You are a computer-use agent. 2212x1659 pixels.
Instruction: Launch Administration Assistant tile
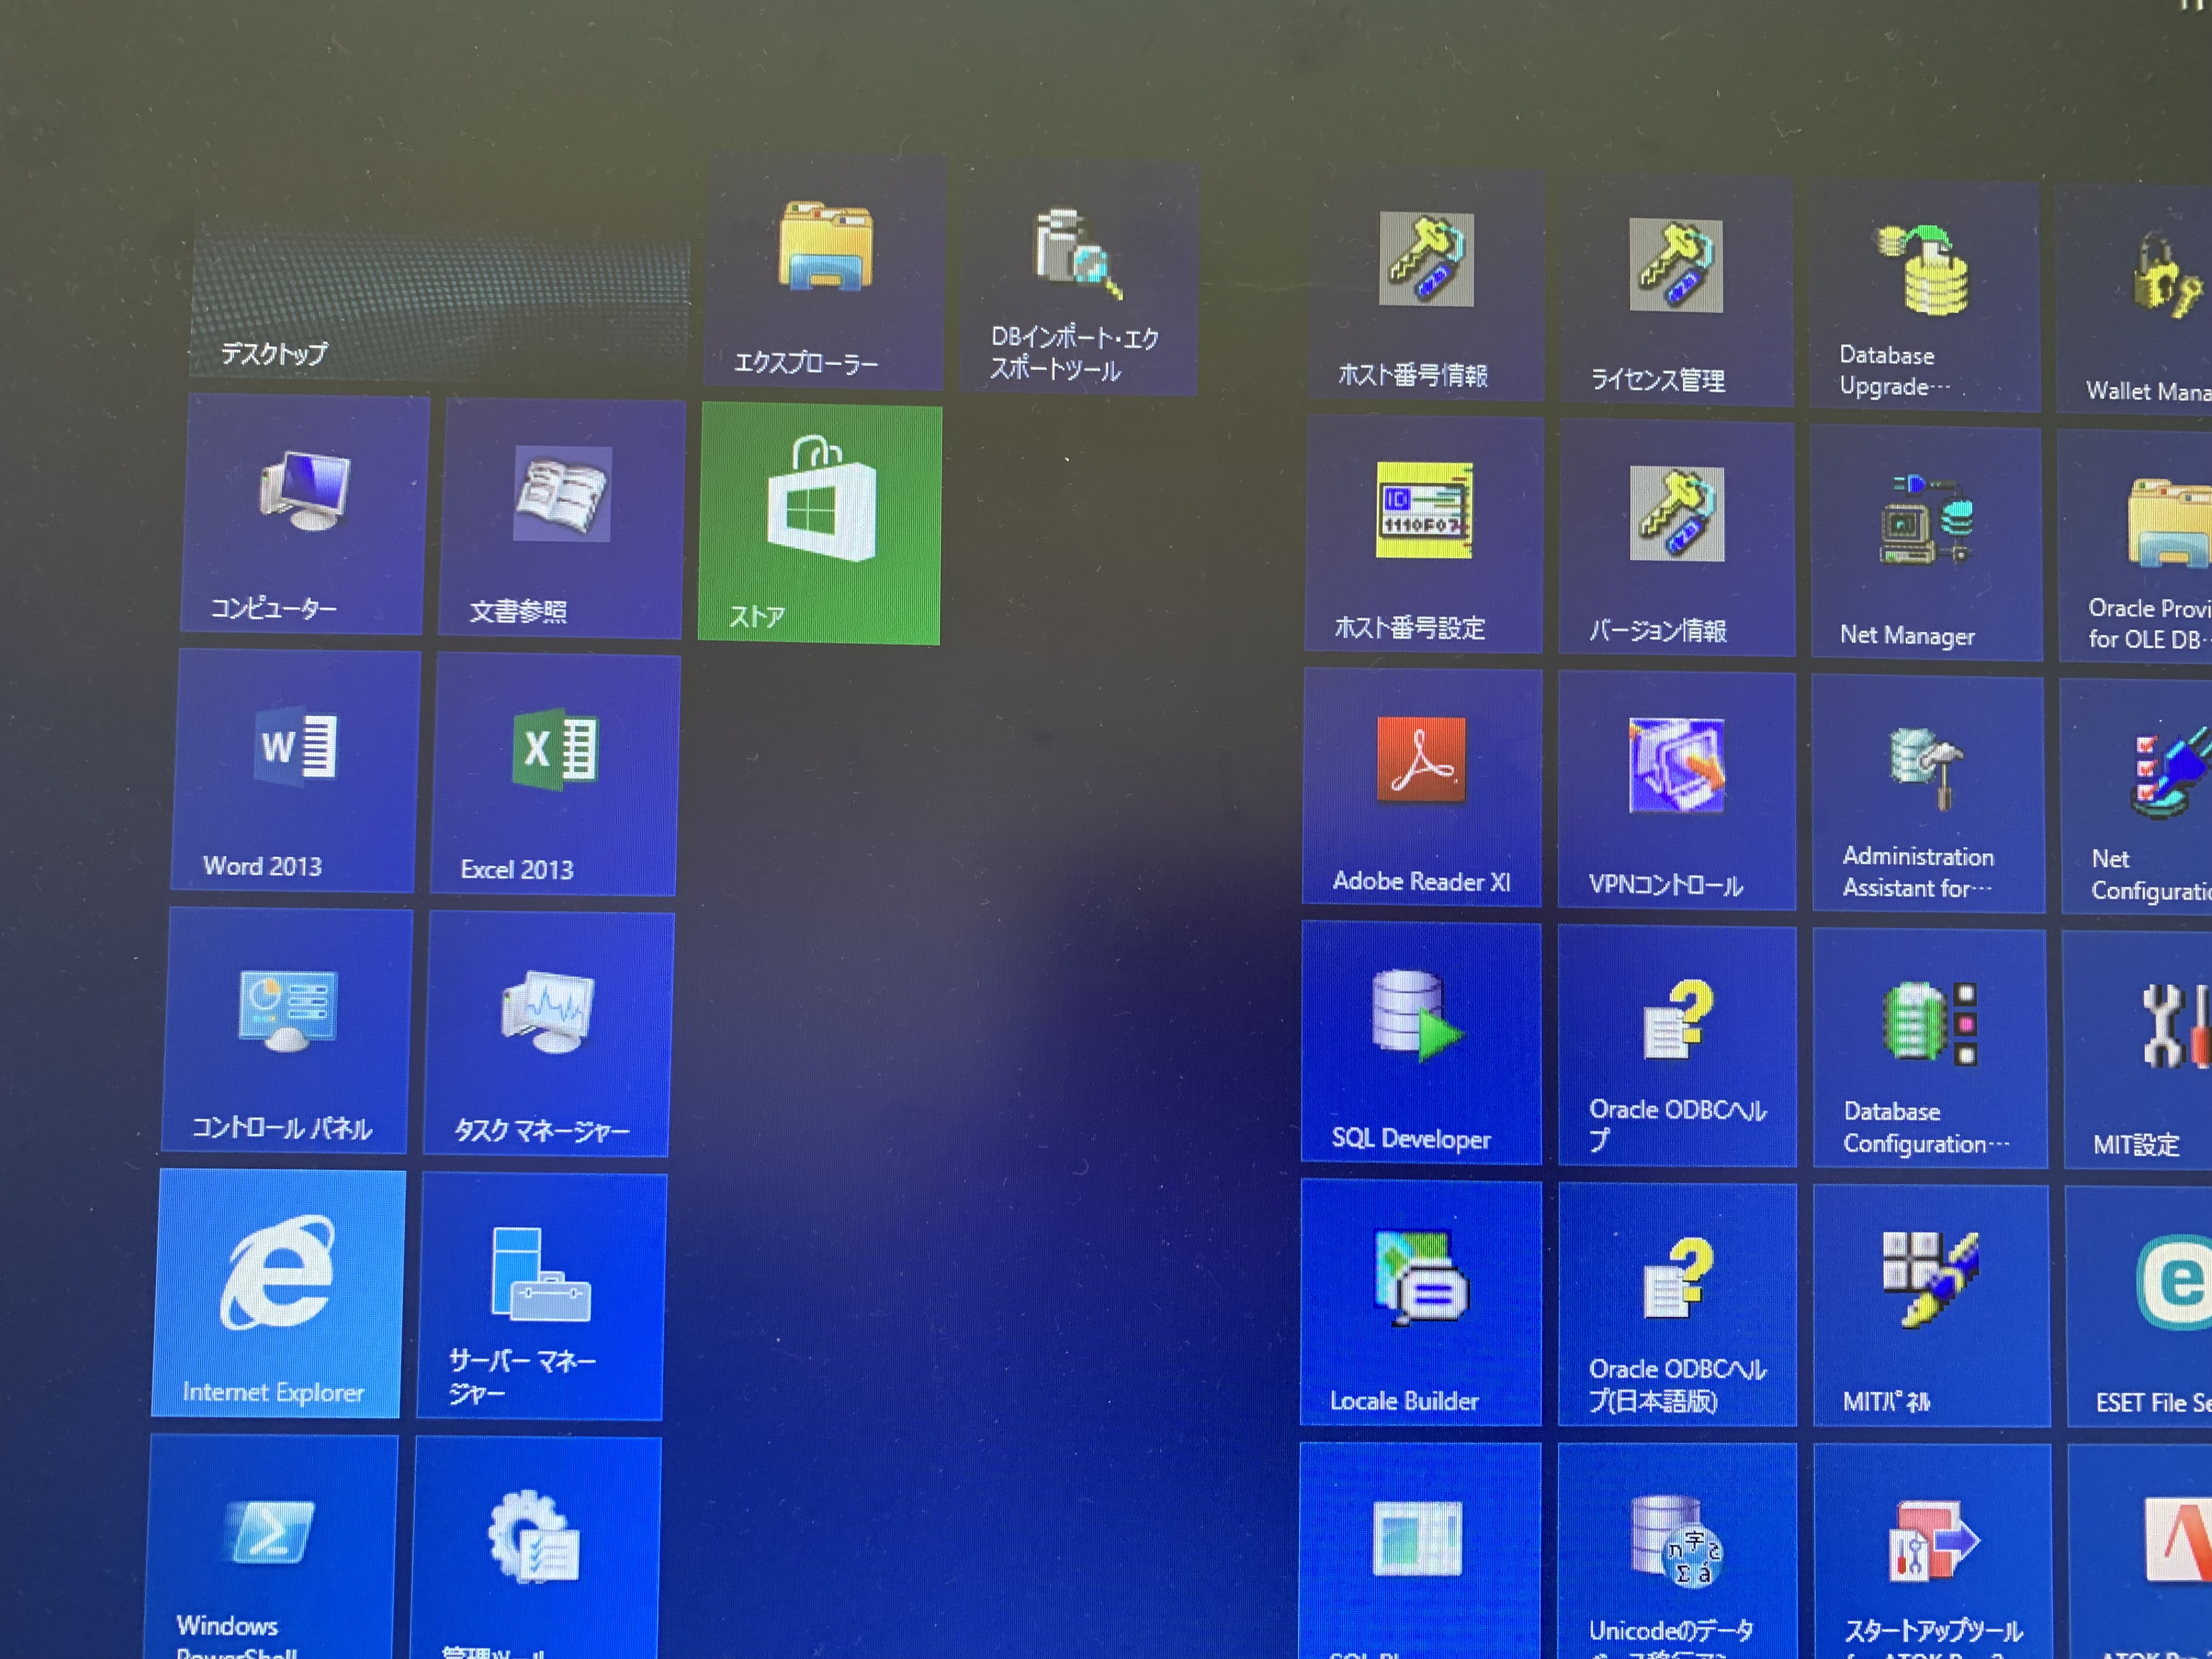point(1928,794)
